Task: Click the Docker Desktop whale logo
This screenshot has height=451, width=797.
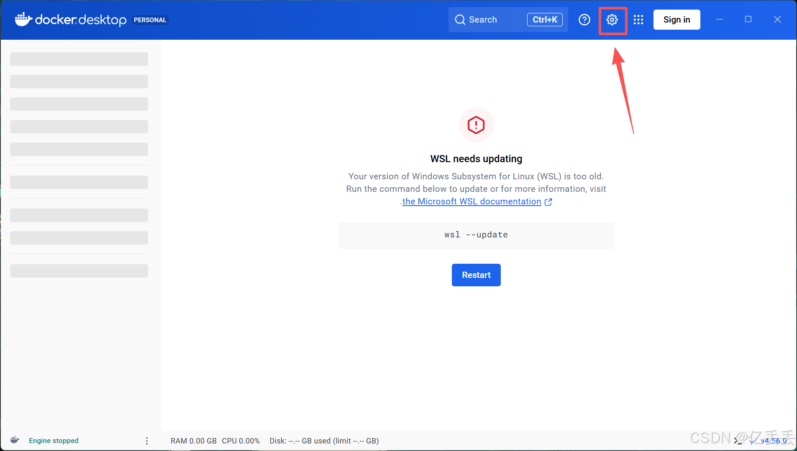Action: (x=23, y=19)
